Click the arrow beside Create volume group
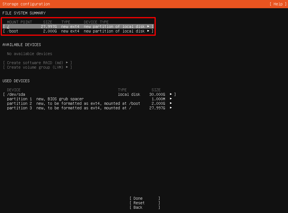The height and width of the screenshot is (213, 288). (x=67, y=67)
